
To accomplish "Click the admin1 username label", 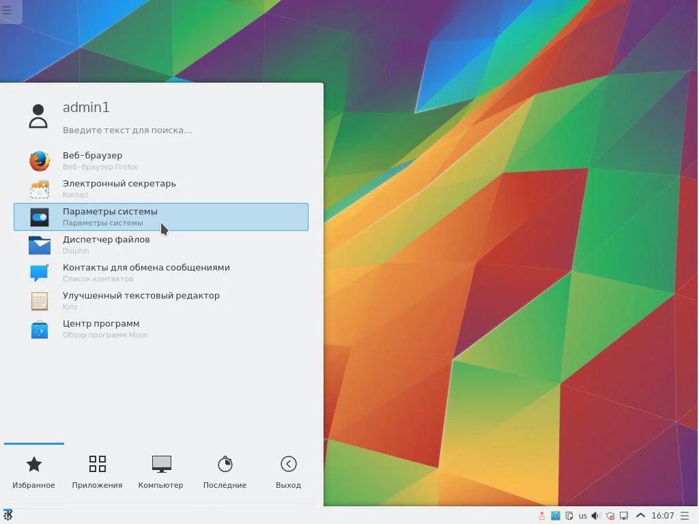I will pos(86,107).
